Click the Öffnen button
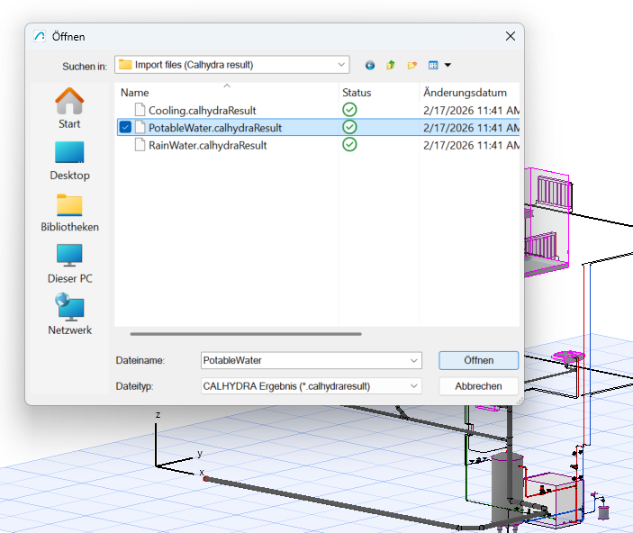This screenshot has width=633, height=533. pos(478,360)
